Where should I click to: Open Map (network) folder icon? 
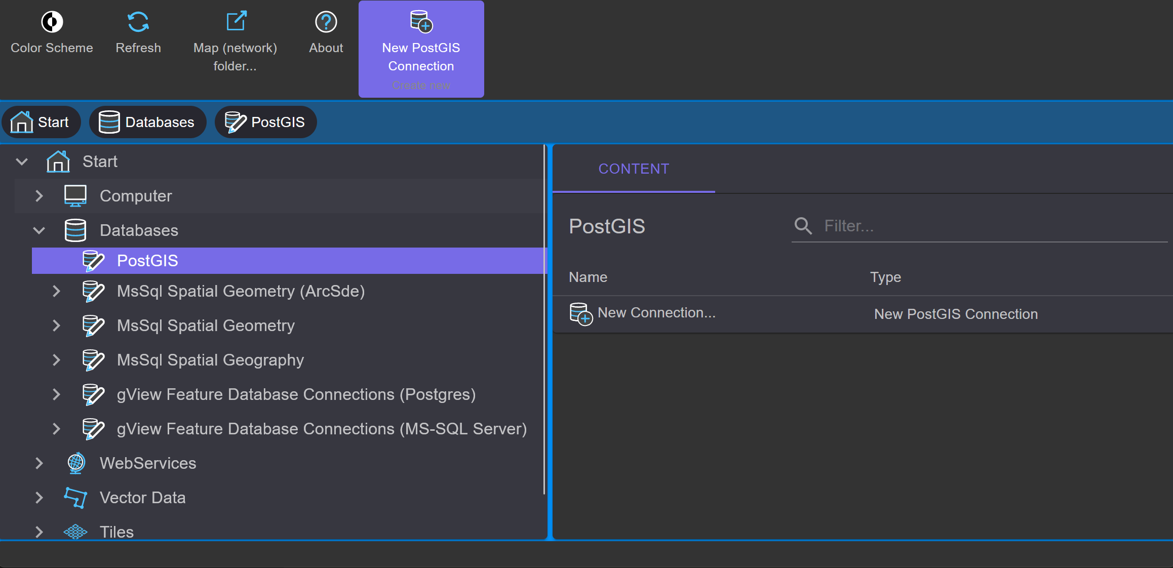click(236, 22)
